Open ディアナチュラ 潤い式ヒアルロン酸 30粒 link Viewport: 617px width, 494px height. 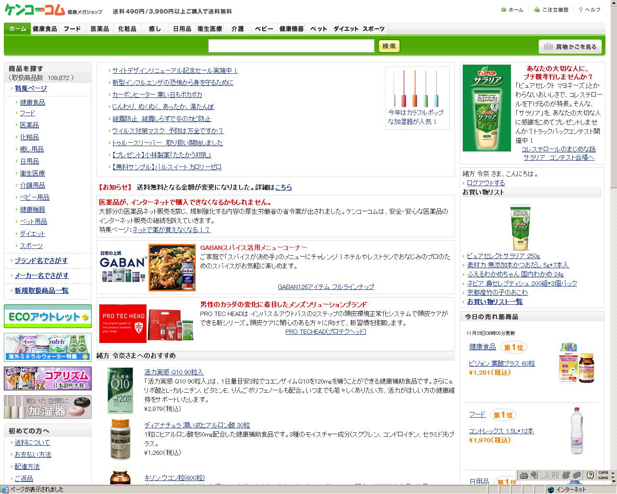tap(197, 425)
